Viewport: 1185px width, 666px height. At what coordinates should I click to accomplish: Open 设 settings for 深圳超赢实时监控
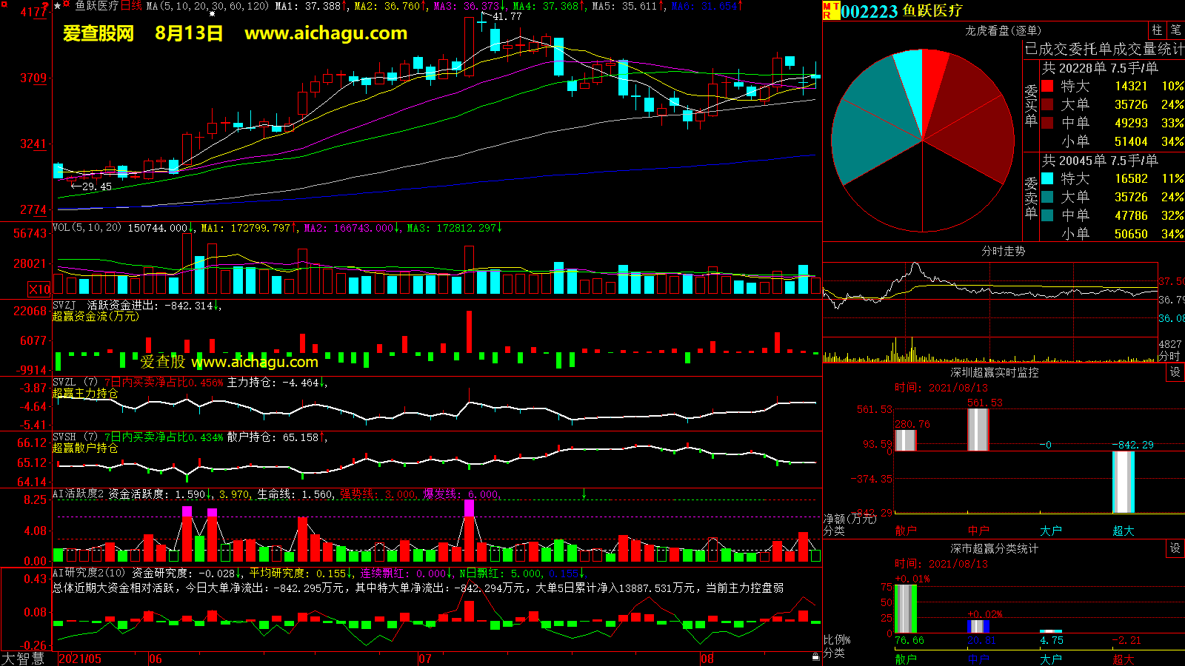1175,372
